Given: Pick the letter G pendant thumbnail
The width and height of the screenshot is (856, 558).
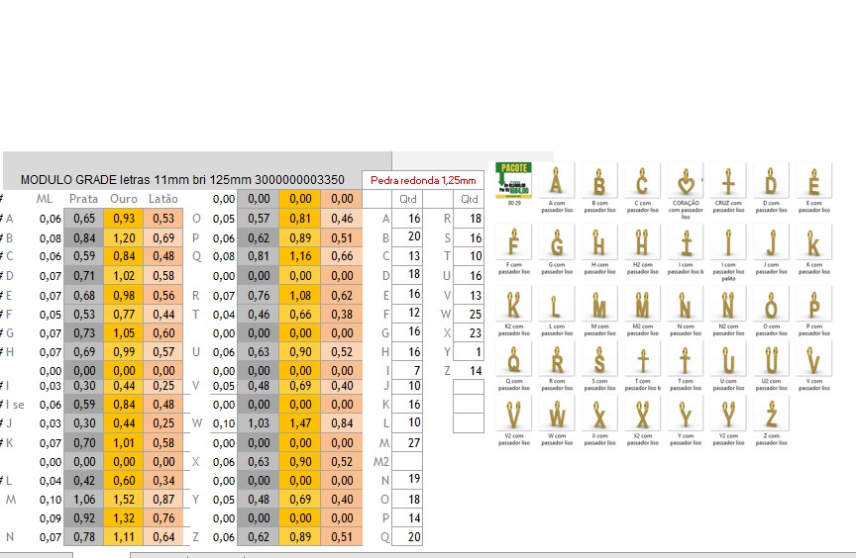Looking at the screenshot, I should tap(556, 242).
